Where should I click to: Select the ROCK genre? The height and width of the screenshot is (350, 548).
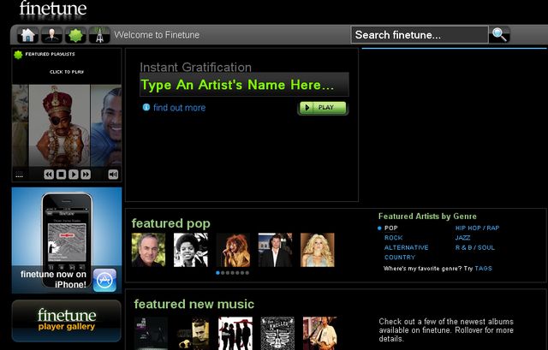coord(394,238)
